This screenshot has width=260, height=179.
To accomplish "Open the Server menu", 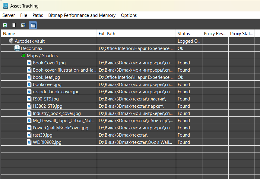I will coord(8,15).
